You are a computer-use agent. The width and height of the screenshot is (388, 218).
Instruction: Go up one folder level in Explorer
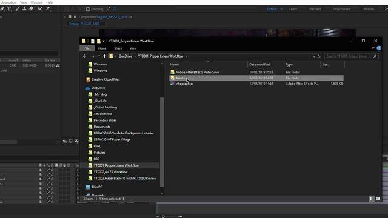click(104, 56)
